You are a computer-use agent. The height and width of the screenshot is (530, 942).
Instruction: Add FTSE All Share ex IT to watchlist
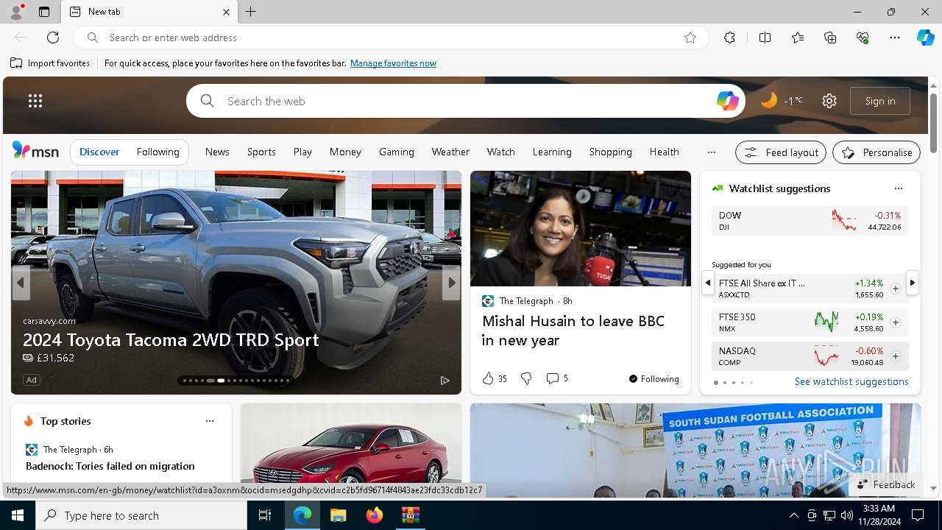pyautogui.click(x=896, y=289)
